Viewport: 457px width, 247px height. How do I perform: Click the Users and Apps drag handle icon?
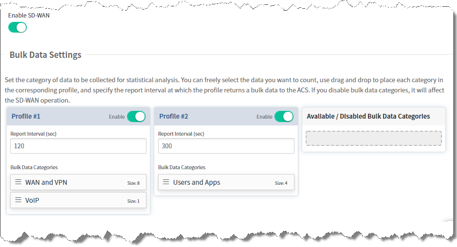tap(166, 182)
